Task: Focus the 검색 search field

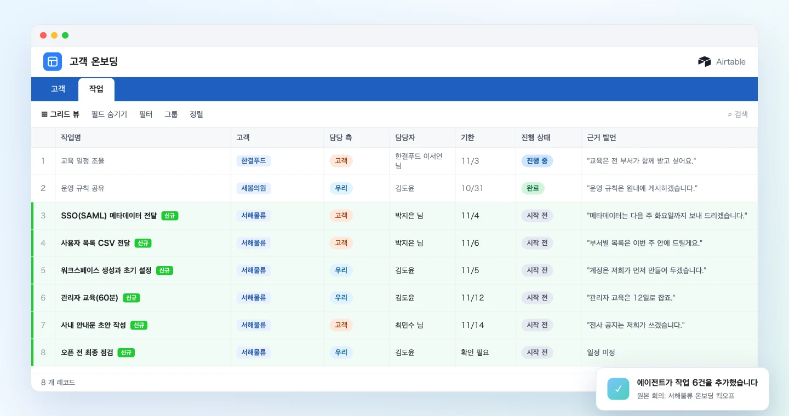Action: tap(737, 114)
